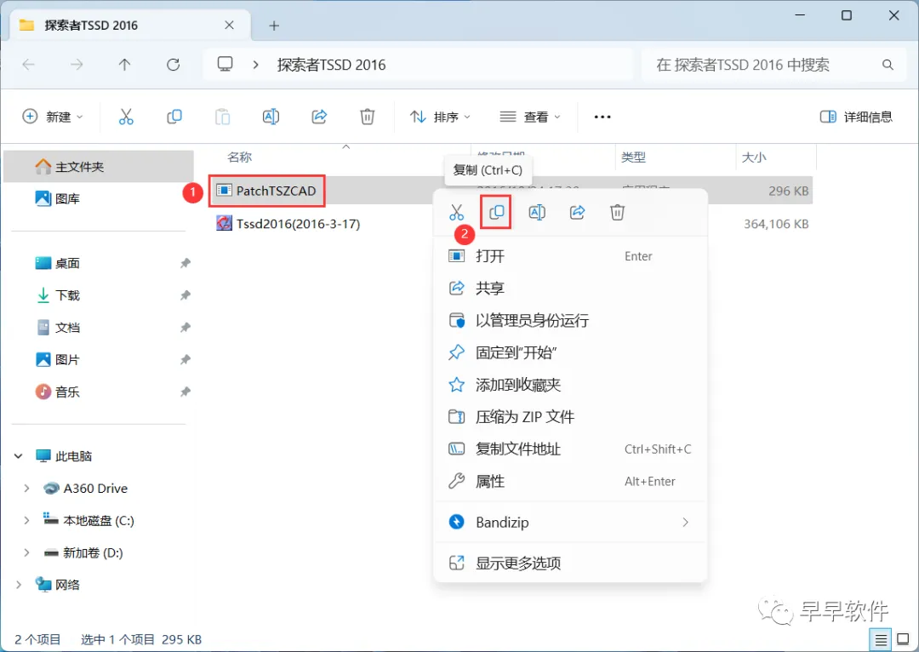Click the Delete trash icon in the toolbar
The width and height of the screenshot is (919, 652).
pos(368,117)
